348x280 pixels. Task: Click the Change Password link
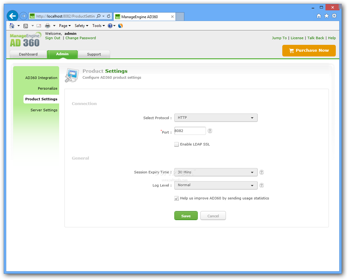pos(80,38)
